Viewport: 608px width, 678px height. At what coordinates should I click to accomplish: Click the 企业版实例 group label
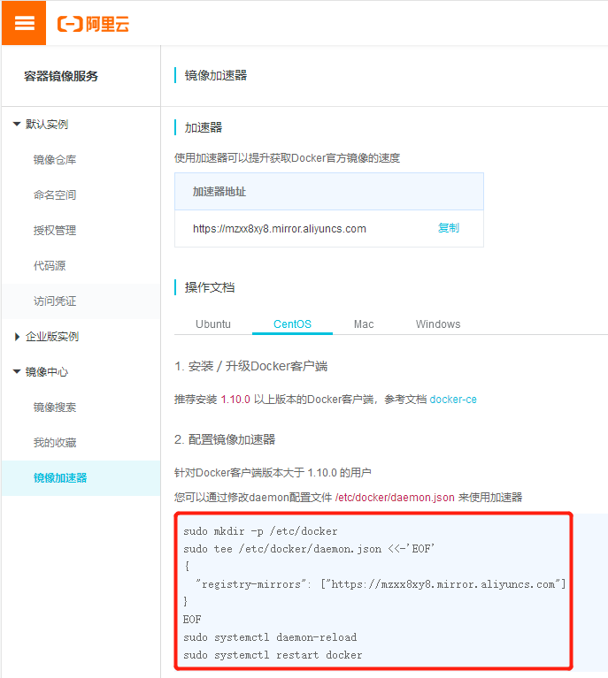(52, 337)
